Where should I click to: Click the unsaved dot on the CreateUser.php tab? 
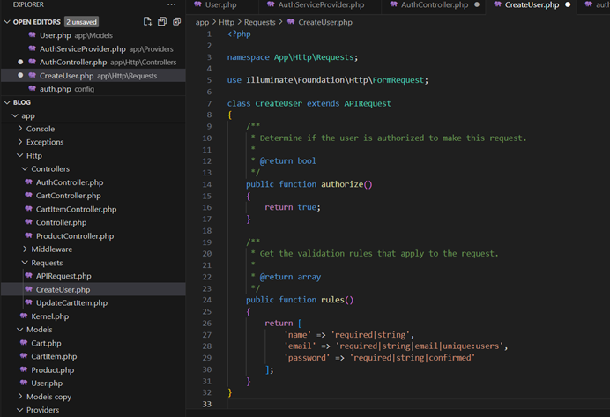568,5
